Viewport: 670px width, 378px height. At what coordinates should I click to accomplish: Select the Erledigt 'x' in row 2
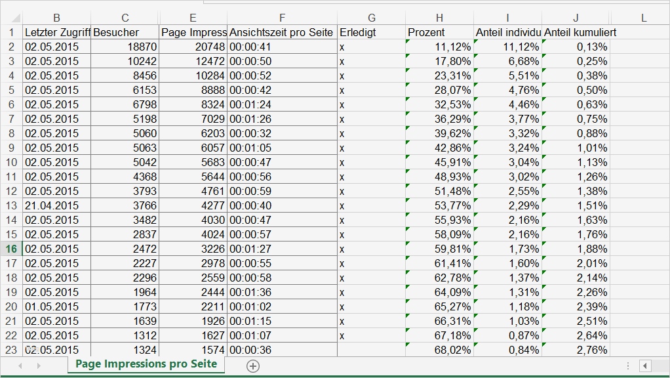coord(371,47)
